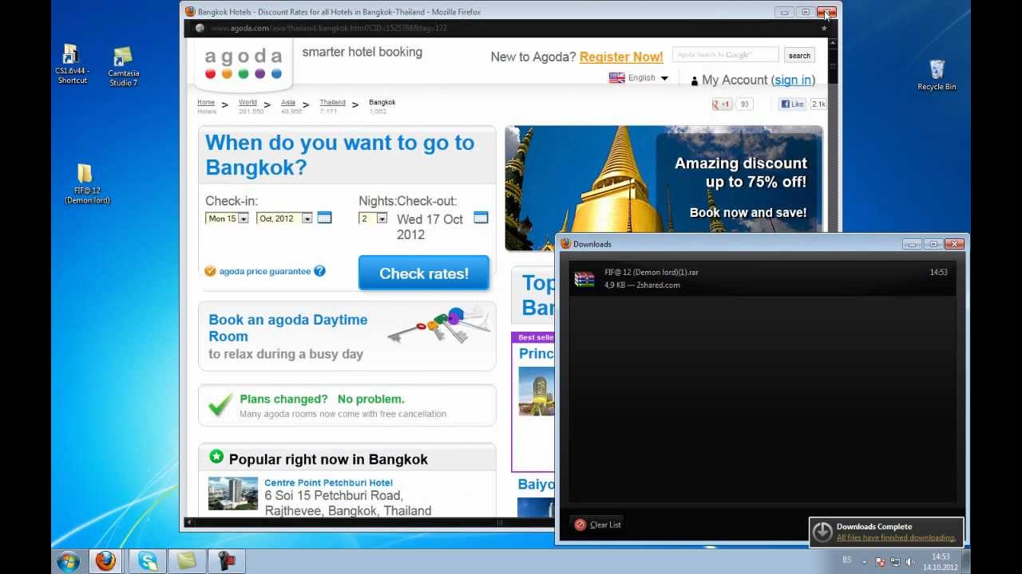
Task: Click the WinRAR archive icon in Downloads
Action: pyautogui.click(x=584, y=279)
